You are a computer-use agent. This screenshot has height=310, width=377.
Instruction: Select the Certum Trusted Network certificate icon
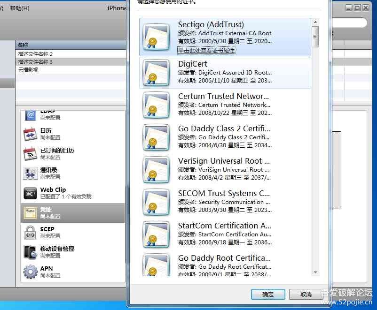click(x=156, y=105)
